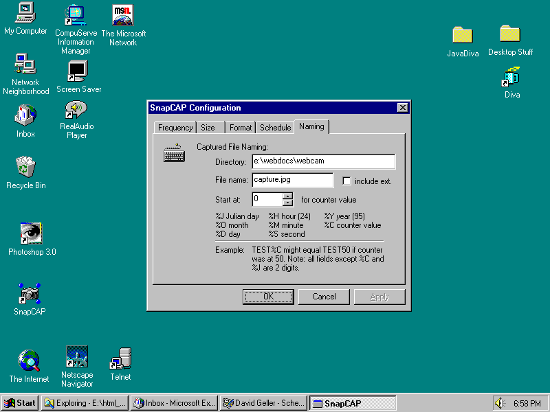Screen dimensions: 550x412
Task: Open Photoshop 3.0 shortcut icon
Action: pyautogui.click(x=32, y=234)
